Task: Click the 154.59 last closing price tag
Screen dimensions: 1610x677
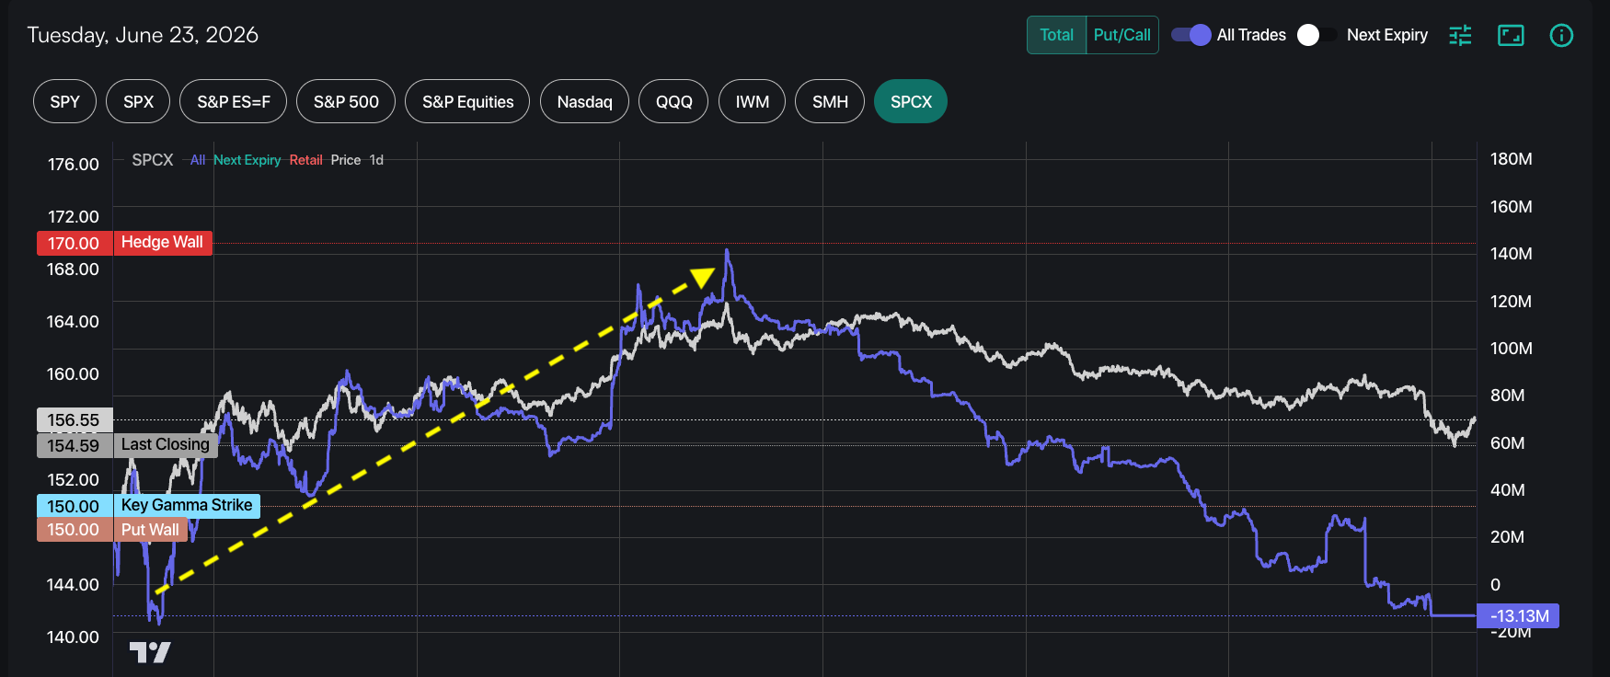Action: pyautogui.click(x=75, y=445)
